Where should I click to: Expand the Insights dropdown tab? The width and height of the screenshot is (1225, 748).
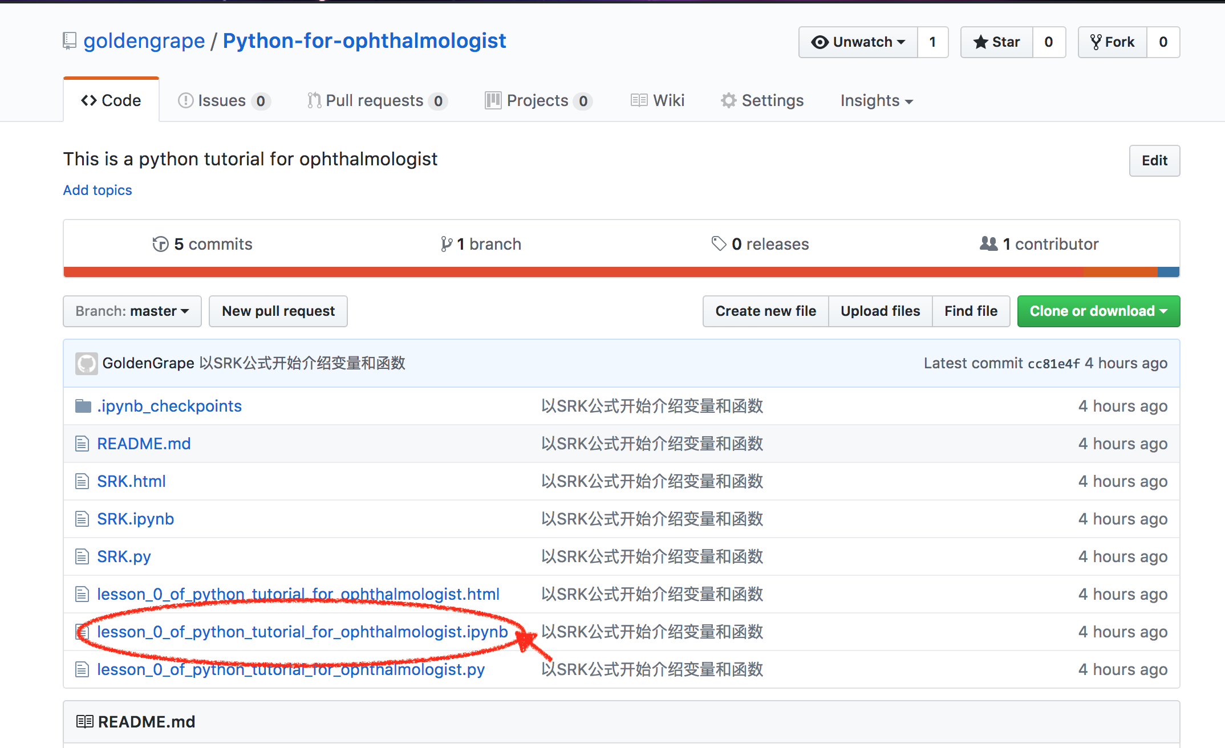[x=876, y=101]
